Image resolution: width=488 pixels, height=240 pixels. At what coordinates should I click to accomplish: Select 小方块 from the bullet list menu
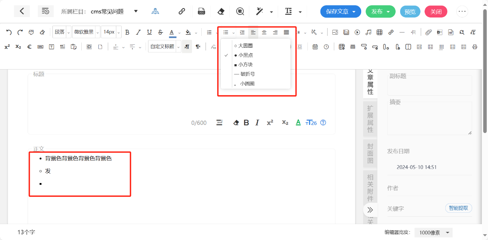tap(246, 64)
